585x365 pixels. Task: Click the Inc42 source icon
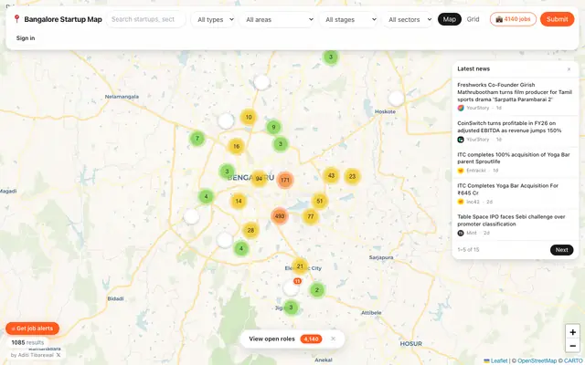[461, 202]
